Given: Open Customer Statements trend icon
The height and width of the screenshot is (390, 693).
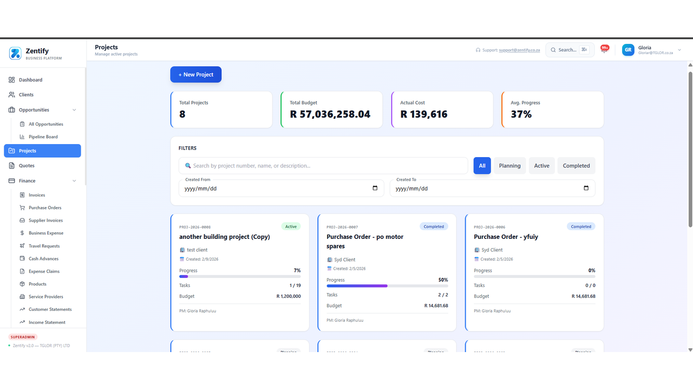Looking at the screenshot, I should click(22, 309).
